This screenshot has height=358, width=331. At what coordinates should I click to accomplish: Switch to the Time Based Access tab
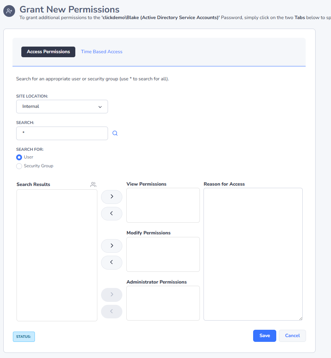(x=101, y=51)
